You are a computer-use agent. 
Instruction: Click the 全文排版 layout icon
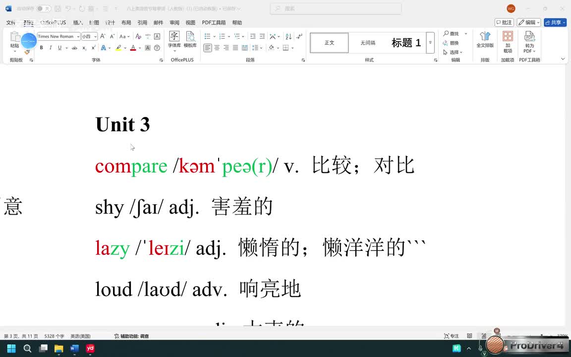(485, 40)
